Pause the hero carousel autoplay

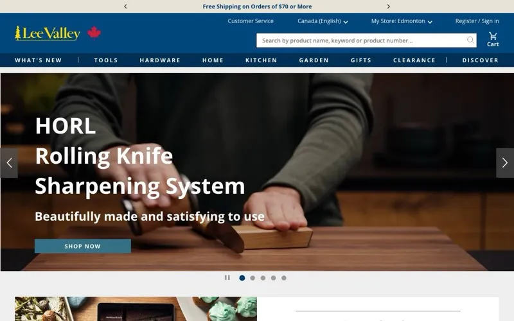click(227, 278)
